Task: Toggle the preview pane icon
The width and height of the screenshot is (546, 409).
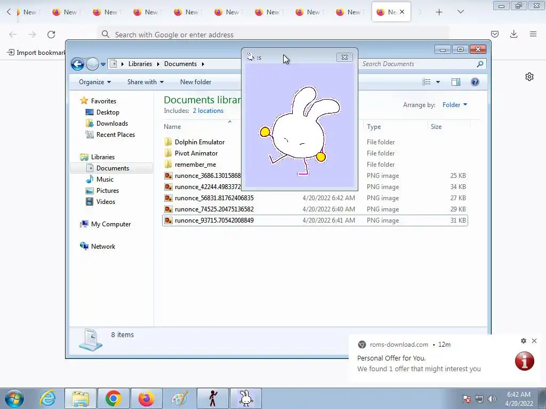Action: tap(456, 82)
